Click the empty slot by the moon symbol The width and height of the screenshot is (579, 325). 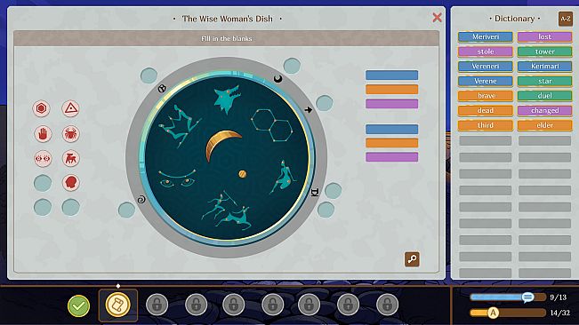[292, 66]
